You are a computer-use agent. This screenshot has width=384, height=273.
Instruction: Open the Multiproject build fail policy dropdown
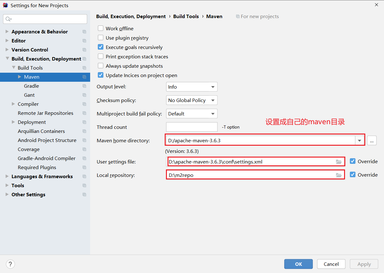coord(192,114)
